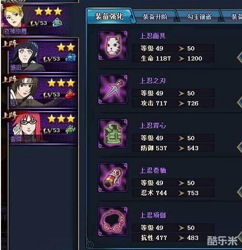242x250 pixels.
Task: Select the 上忍面具 cat mask icon
Action: (x=113, y=45)
